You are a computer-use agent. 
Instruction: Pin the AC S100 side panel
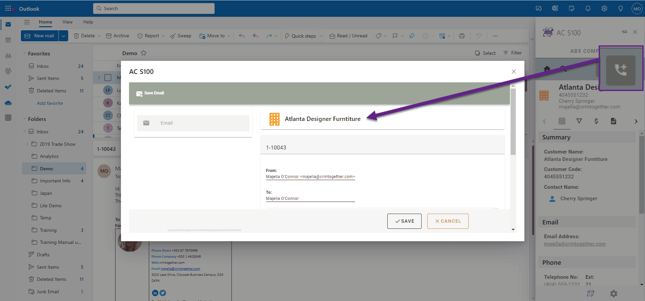pos(624,32)
